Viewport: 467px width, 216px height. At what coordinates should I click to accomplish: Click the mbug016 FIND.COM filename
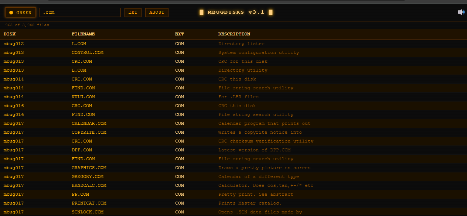pyautogui.click(x=83, y=114)
